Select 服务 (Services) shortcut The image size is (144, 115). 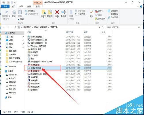(x=31, y=59)
